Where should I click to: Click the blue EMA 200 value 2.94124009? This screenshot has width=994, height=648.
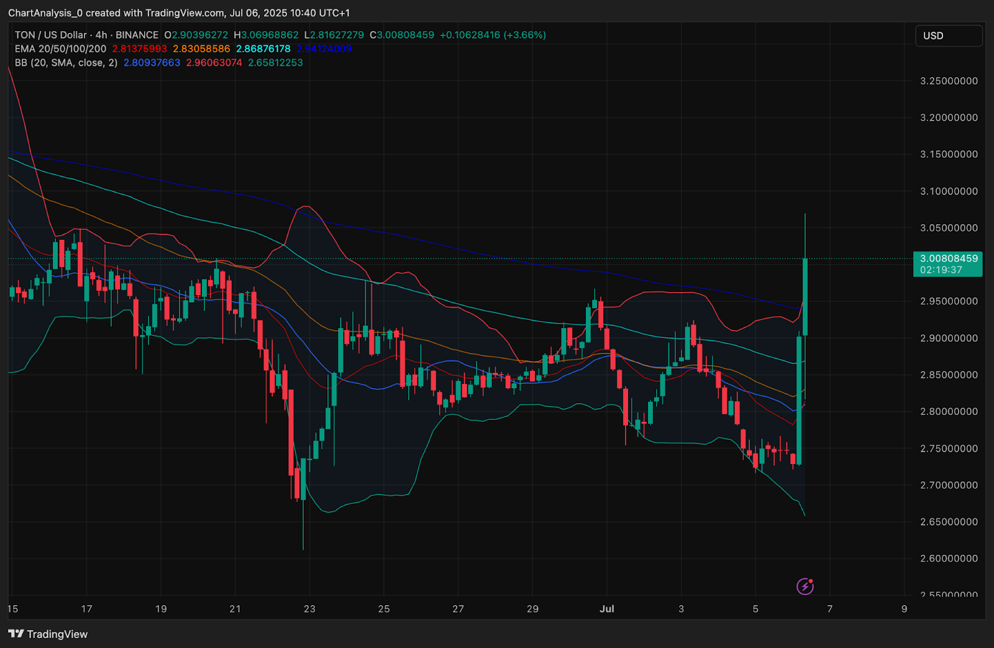pyautogui.click(x=324, y=48)
